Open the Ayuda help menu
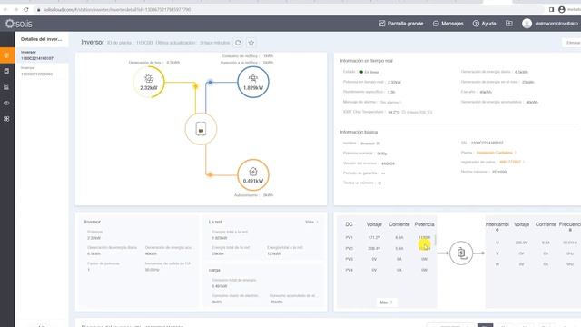Viewport: 581px width, 327px height. [484, 24]
